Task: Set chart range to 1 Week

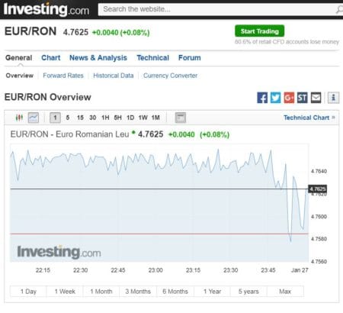Action: 65,292
